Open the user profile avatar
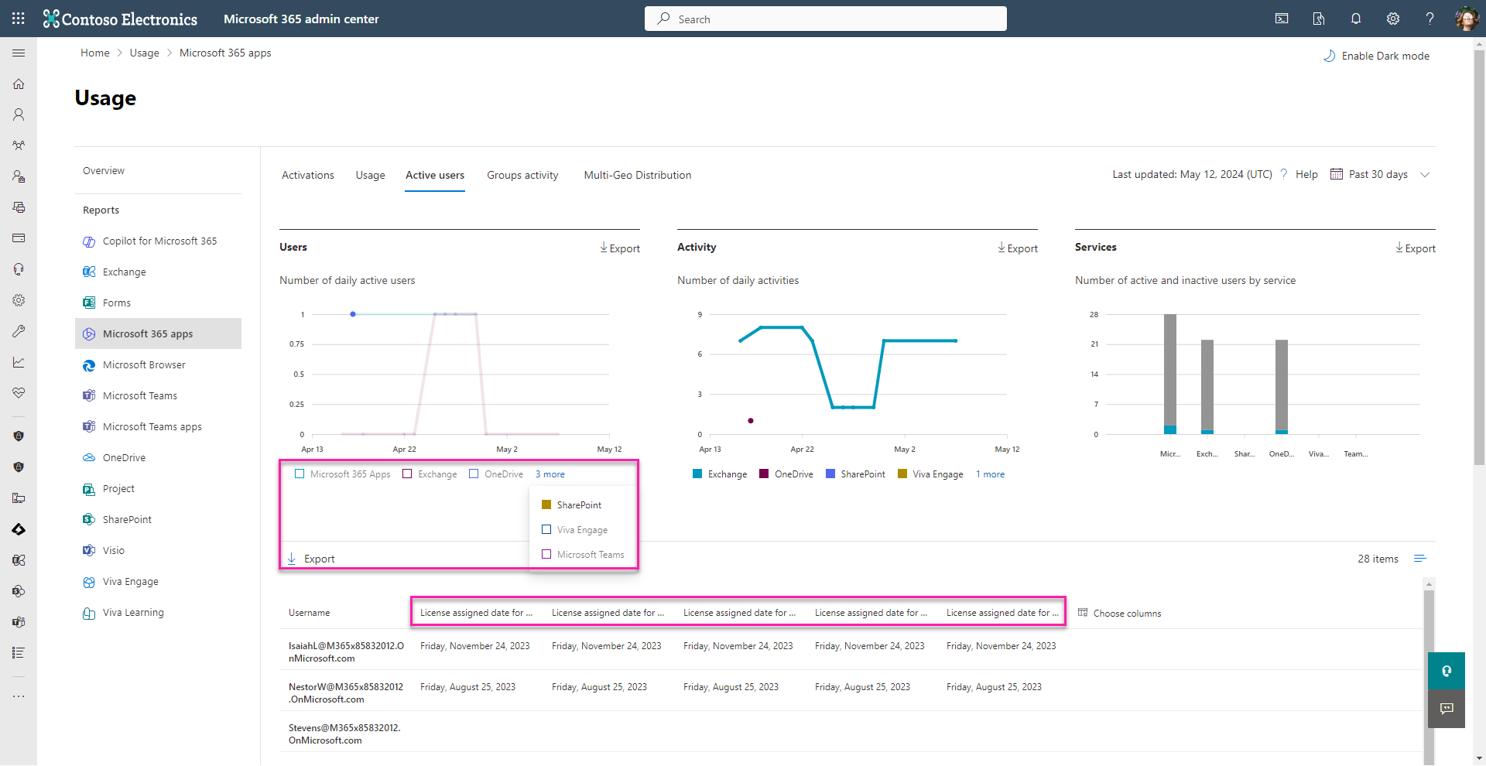Screen dimensions: 1486x766 pos(1467,19)
